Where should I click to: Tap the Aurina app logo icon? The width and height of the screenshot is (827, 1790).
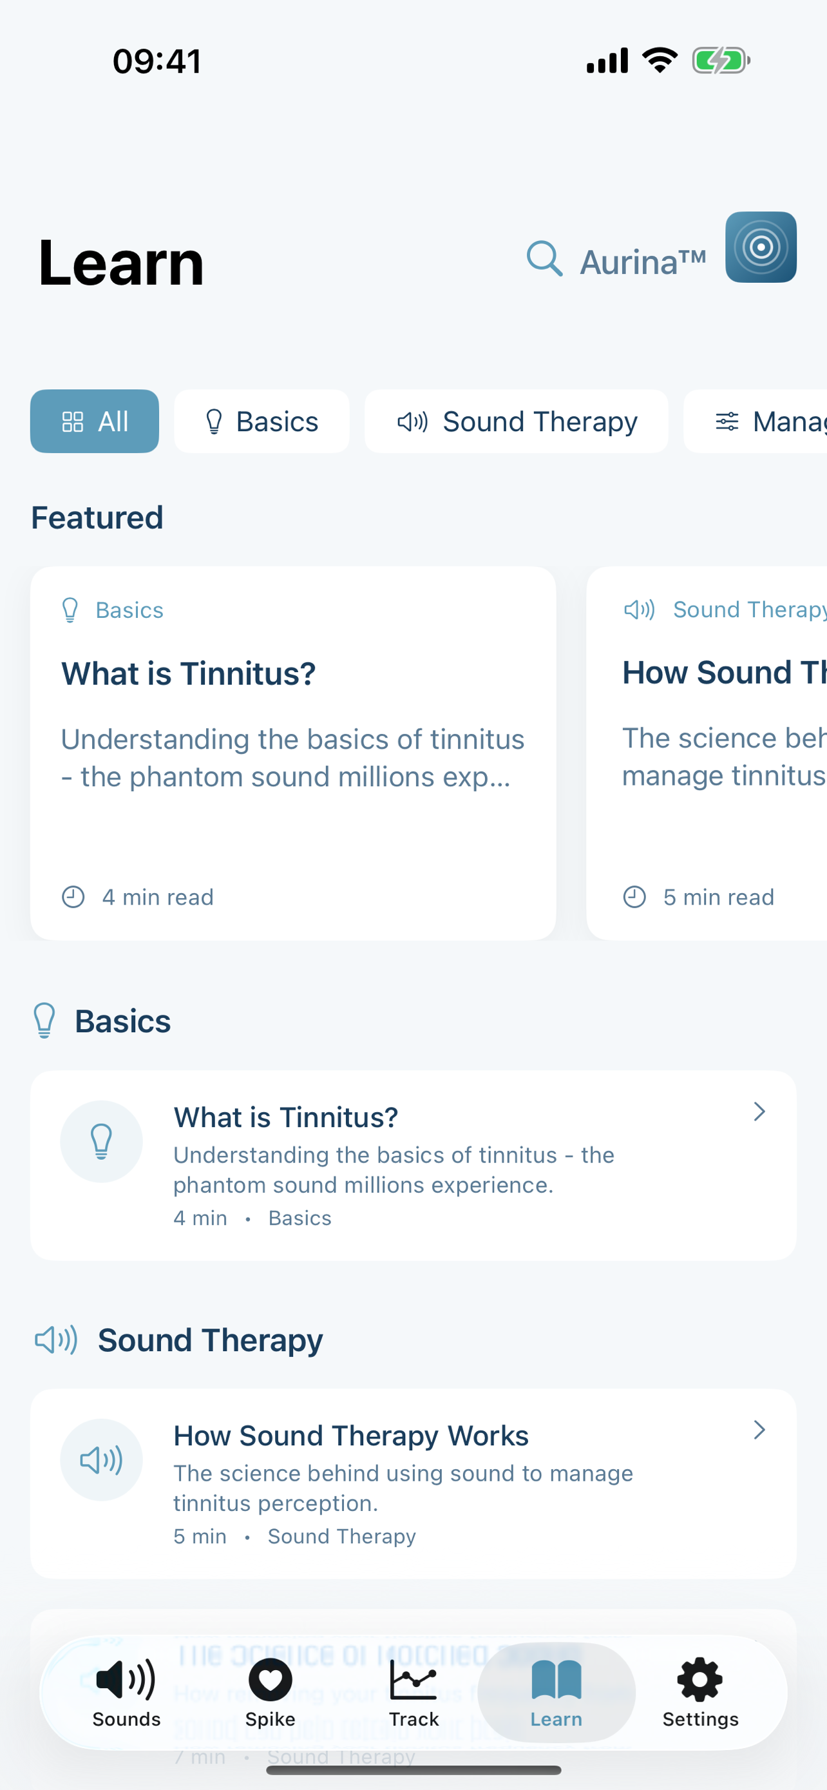coord(761,248)
